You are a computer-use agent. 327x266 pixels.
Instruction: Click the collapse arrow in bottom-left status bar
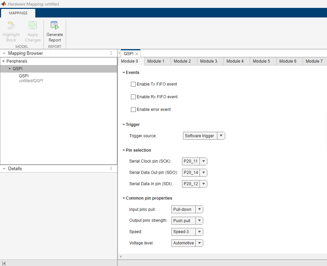coord(4,263)
